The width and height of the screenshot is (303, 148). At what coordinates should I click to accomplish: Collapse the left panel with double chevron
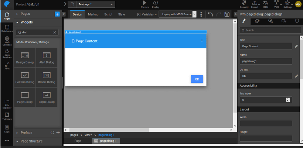click(64, 14)
